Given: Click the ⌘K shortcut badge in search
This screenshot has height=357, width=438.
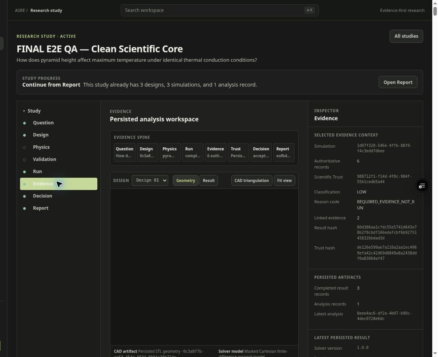Looking at the screenshot, I should coord(309,10).
